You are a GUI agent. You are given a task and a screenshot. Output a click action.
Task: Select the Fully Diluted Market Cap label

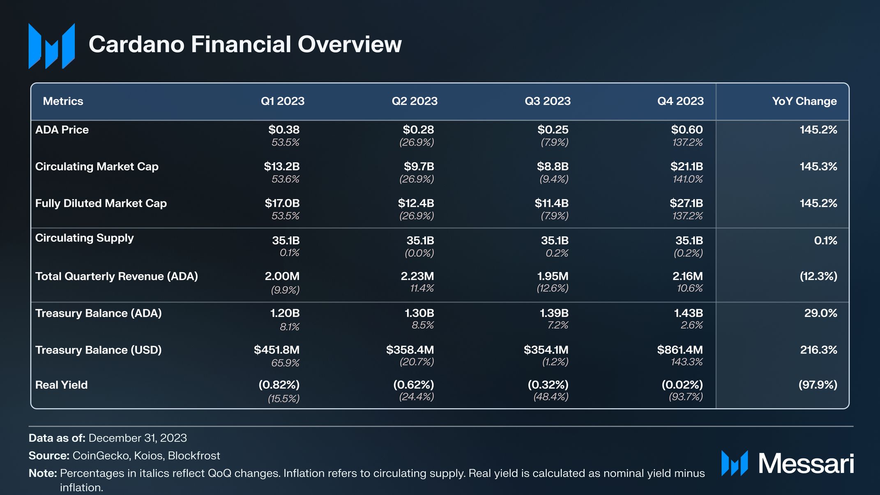[101, 203]
